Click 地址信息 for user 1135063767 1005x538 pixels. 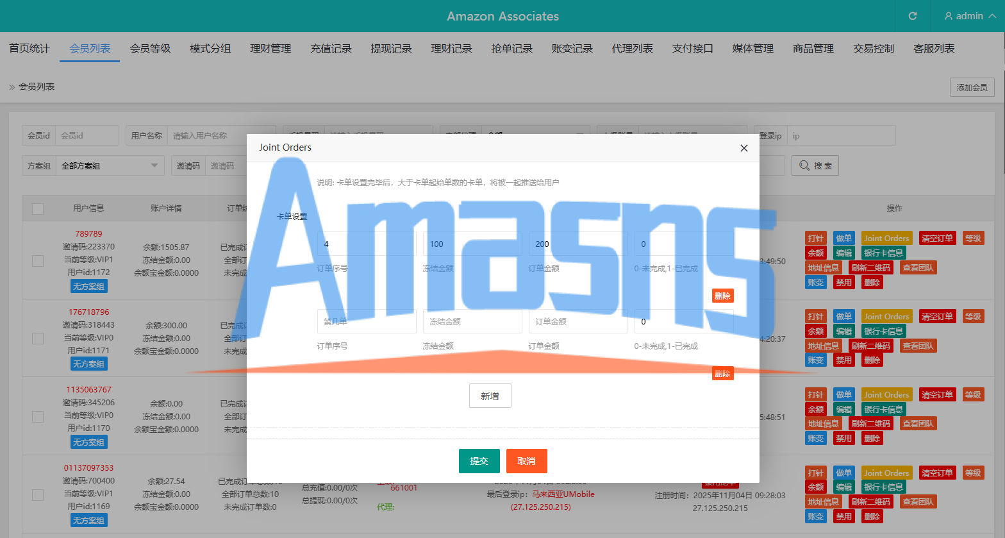[x=824, y=424]
